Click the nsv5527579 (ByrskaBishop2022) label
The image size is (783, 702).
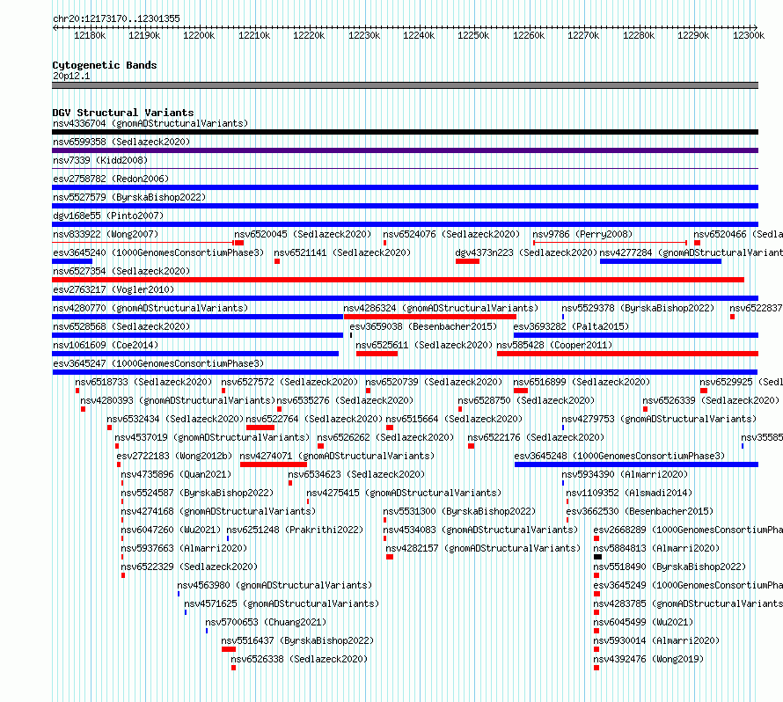(129, 197)
